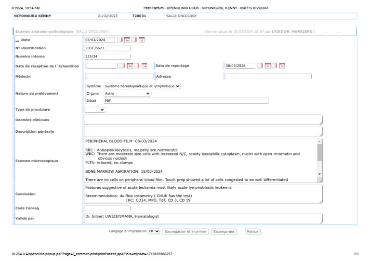Open the Type de procédure dropdown
Viewport: 370px width, 262px height.
click(x=94, y=110)
